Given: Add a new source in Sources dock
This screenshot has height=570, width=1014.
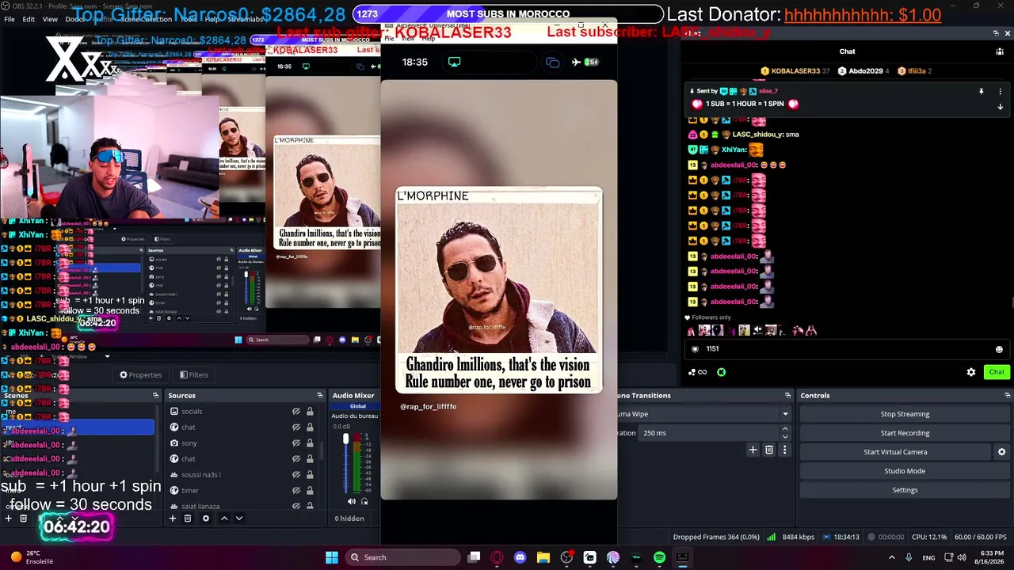Looking at the screenshot, I should pyautogui.click(x=172, y=519).
